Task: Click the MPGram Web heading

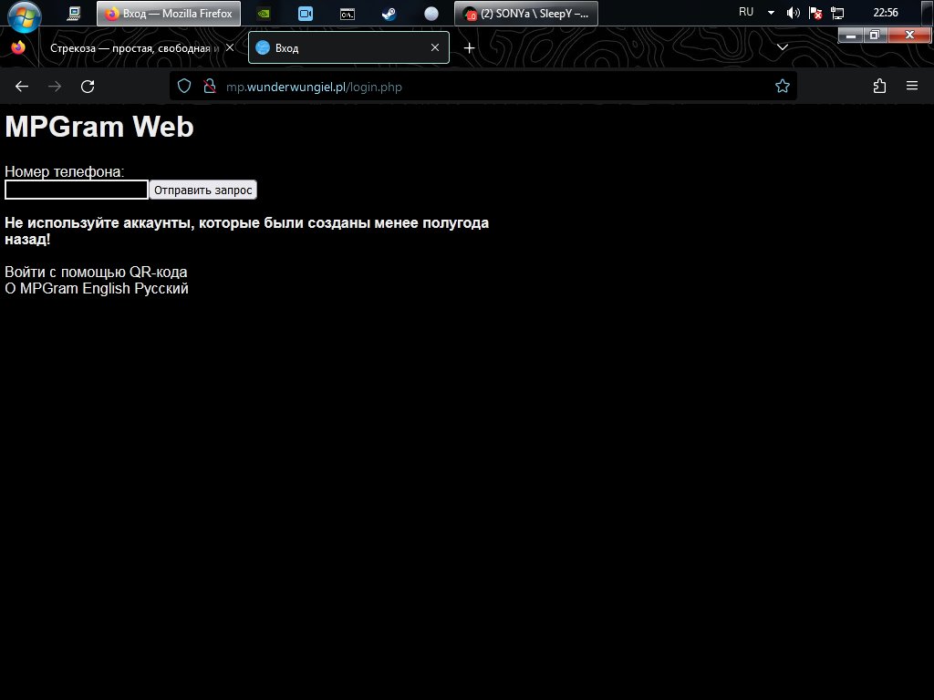Action: pyautogui.click(x=99, y=127)
